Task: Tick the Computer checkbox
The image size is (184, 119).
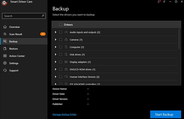Action: pos(61,47)
